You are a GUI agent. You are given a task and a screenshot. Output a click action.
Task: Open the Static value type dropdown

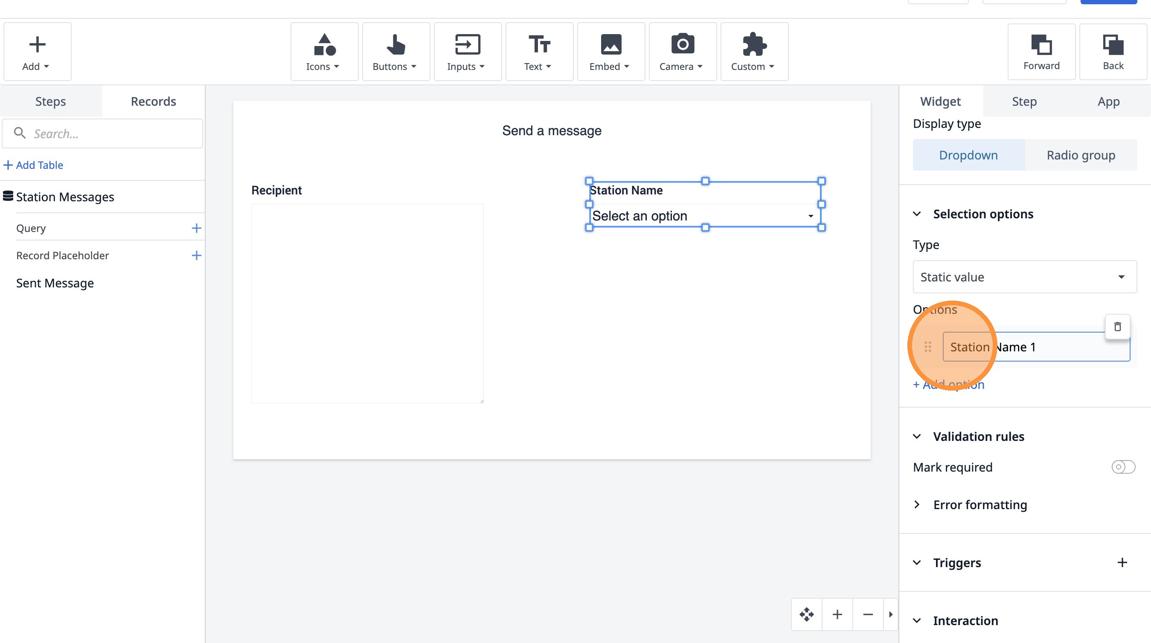(x=1024, y=277)
